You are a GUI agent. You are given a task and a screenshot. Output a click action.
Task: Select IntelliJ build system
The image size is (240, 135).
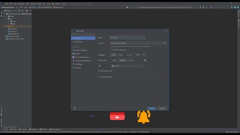pyautogui.click(x=114, y=60)
